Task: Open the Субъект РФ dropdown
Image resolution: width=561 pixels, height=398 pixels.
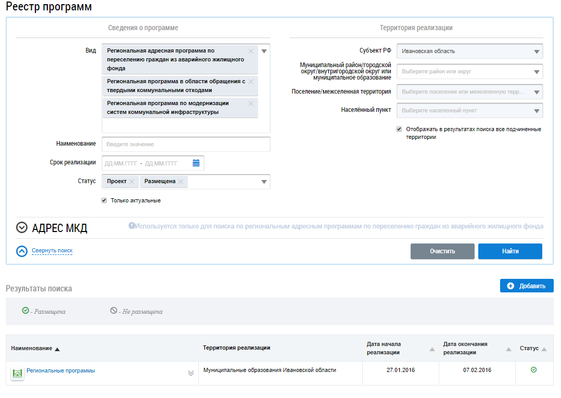Action: 536,52
